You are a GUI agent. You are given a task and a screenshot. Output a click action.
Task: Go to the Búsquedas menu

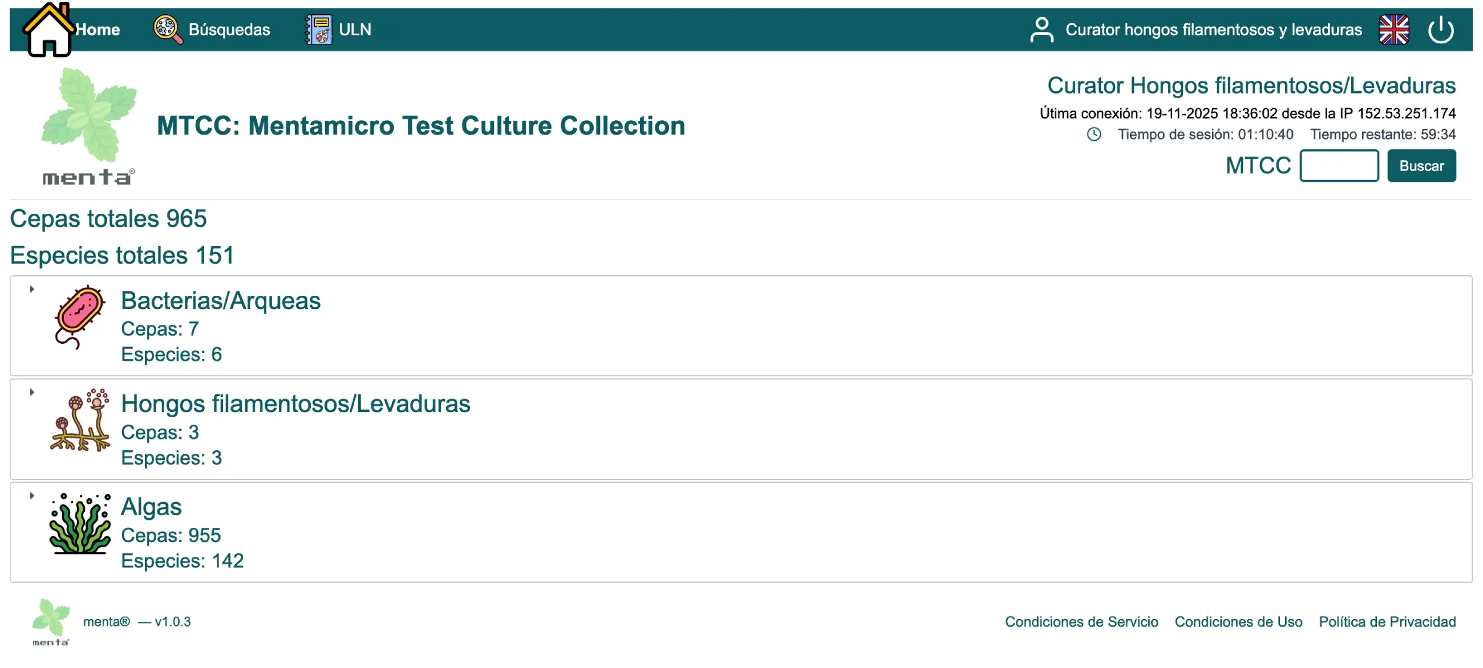click(x=229, y=30)
